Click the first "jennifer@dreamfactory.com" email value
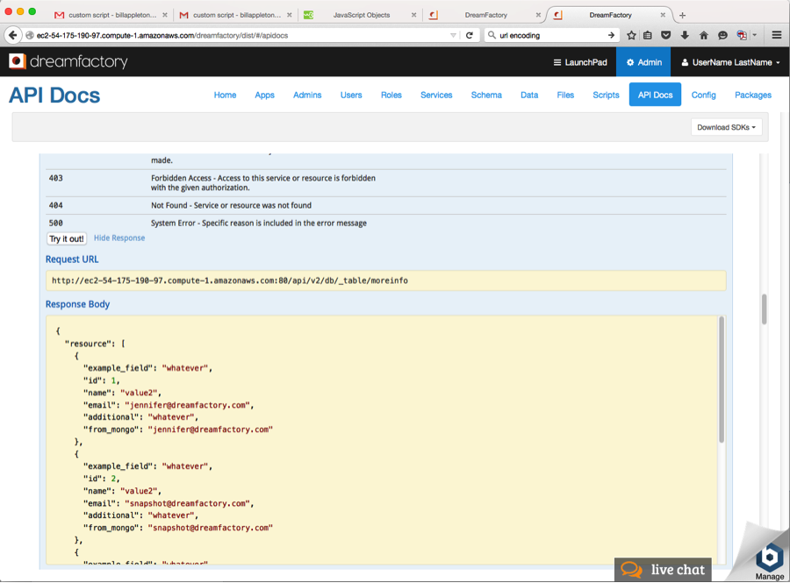Image resolution: width=790 pixels, height=583 pixels. click(188, 405)
